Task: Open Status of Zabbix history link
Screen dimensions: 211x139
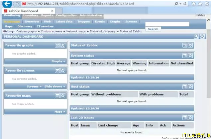Action: [131, 31]
